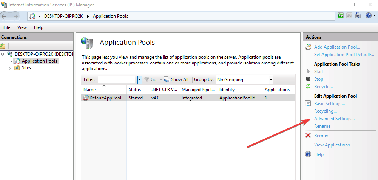Click the Back navigation arrow
The image size is (378, 180).
pyautogui.click(x=5, y=16)
